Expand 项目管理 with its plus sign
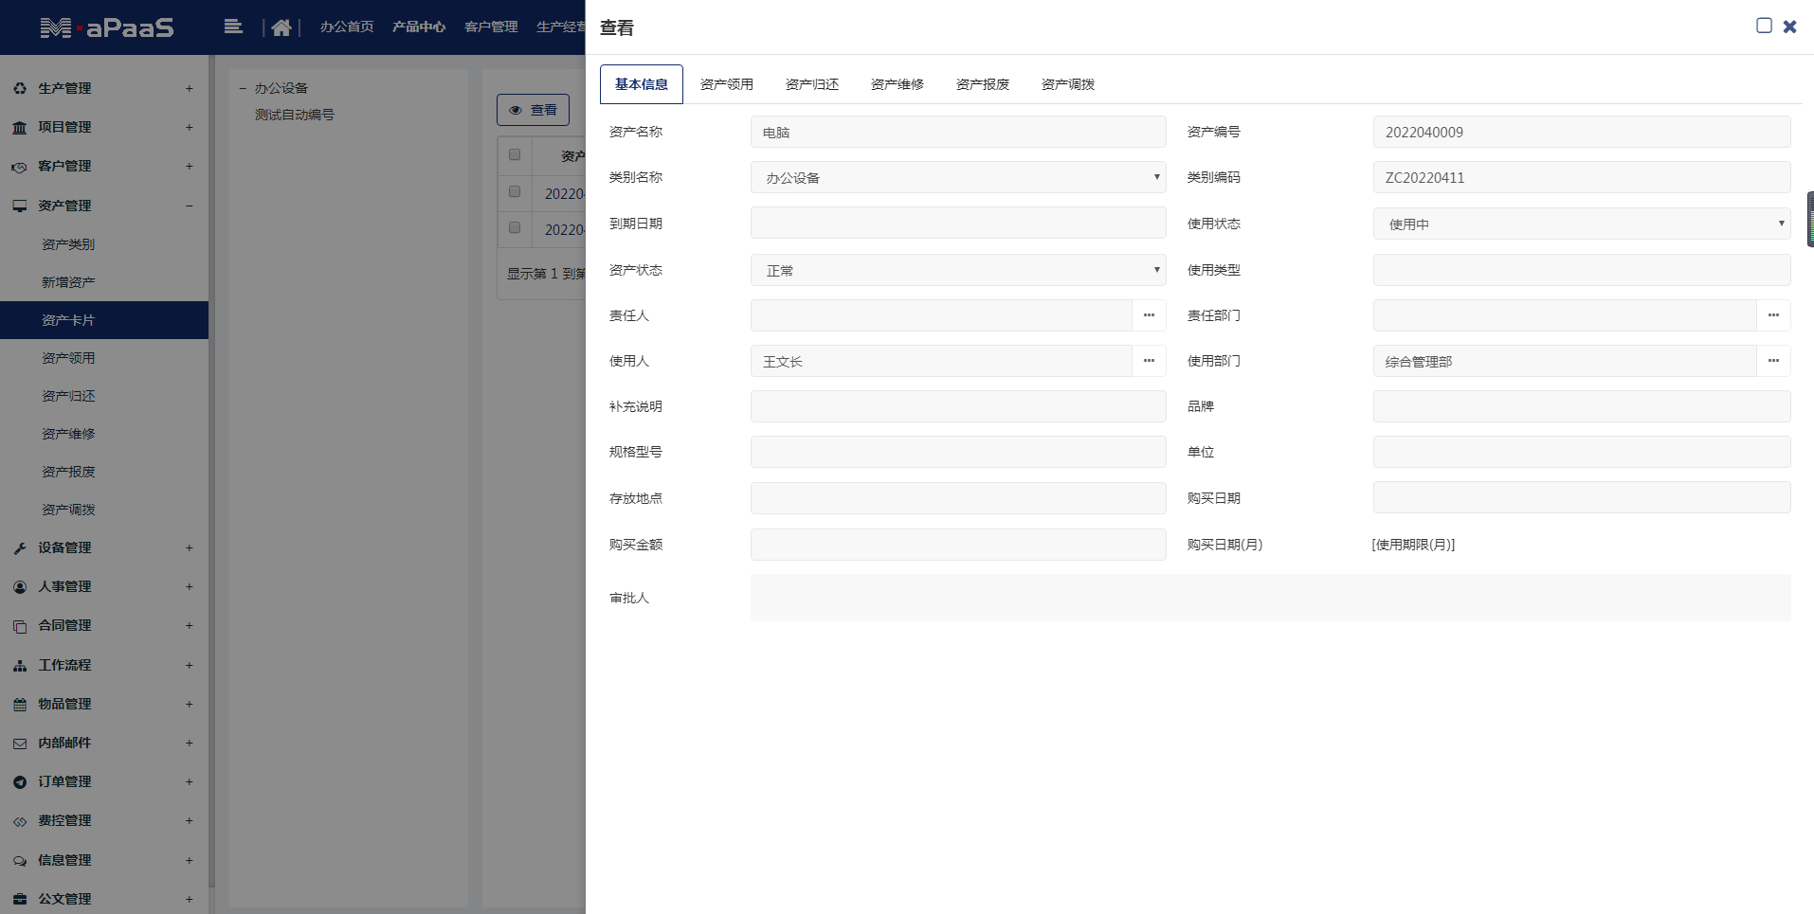The image size is (1814, 914). point(189,127)
